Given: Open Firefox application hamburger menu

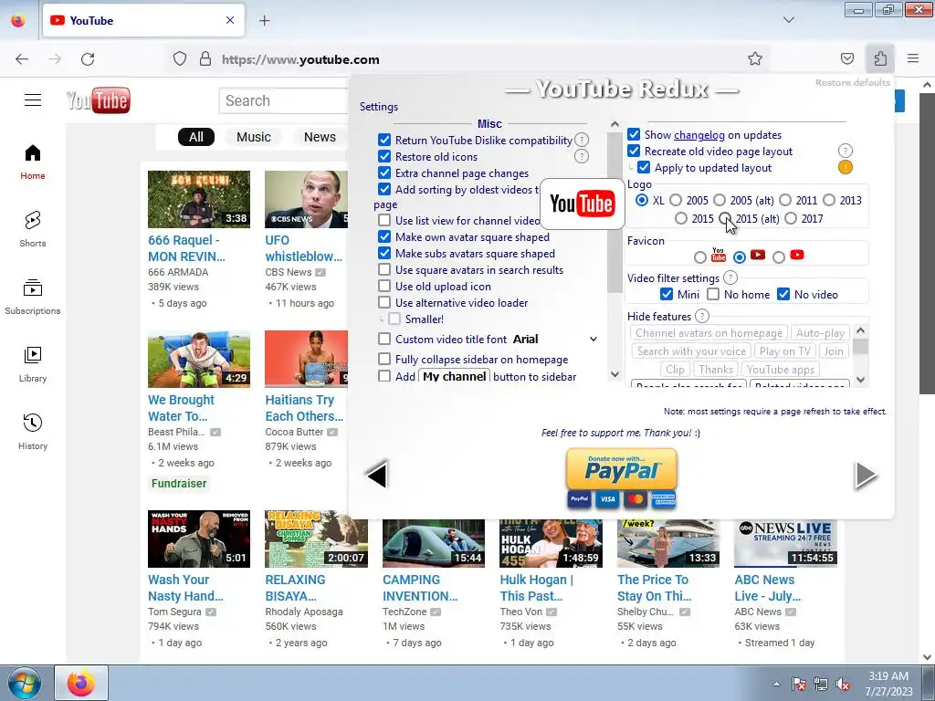Looking at the screenshot, I should pos(913,58).
